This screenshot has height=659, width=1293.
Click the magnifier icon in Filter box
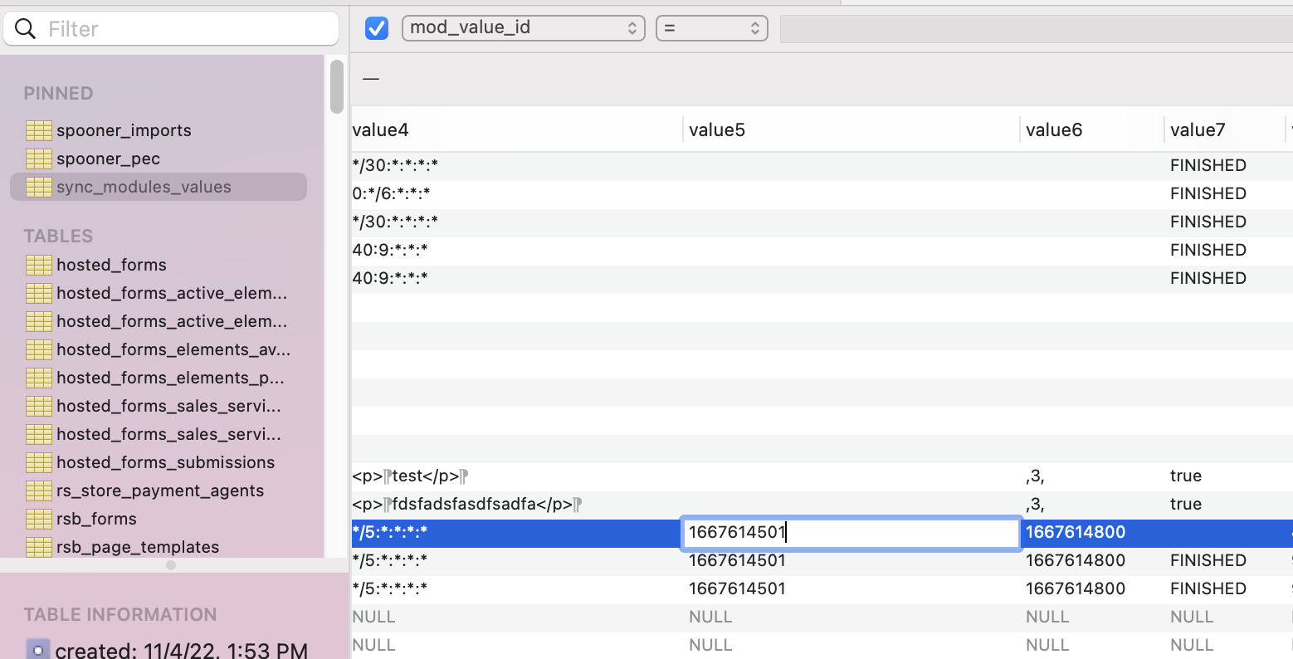tap(26, 29)
